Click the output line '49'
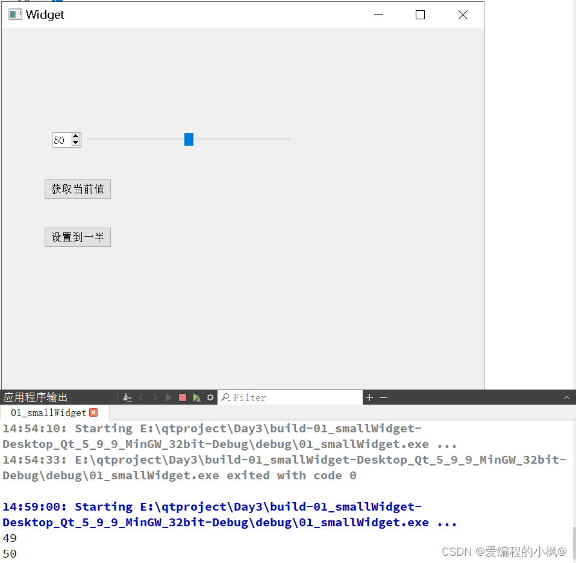The image size is (576, 563). pyautogui.click(x=10, y=538)
